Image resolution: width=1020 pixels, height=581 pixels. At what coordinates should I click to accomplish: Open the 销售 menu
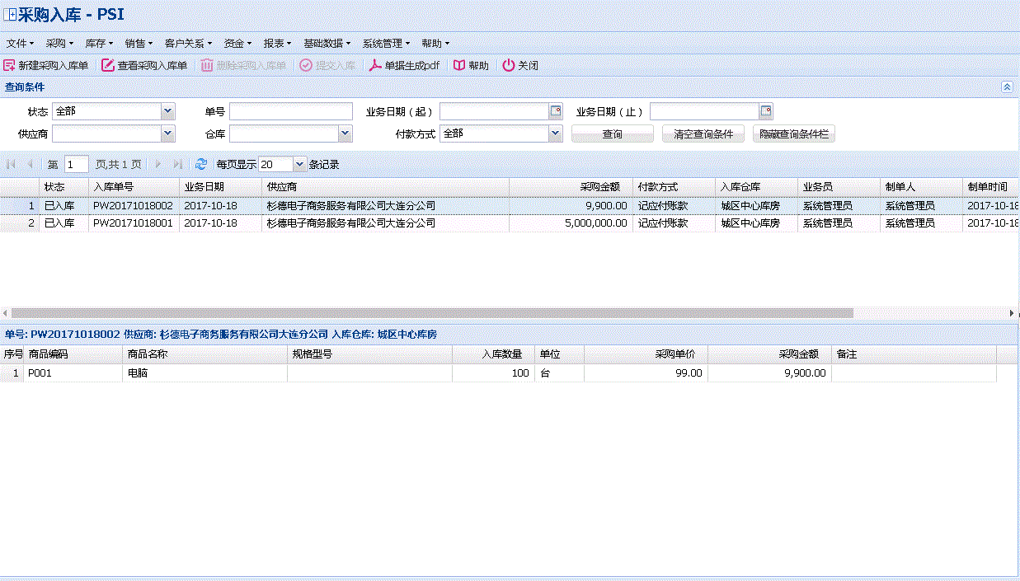(x=139, y=43)
